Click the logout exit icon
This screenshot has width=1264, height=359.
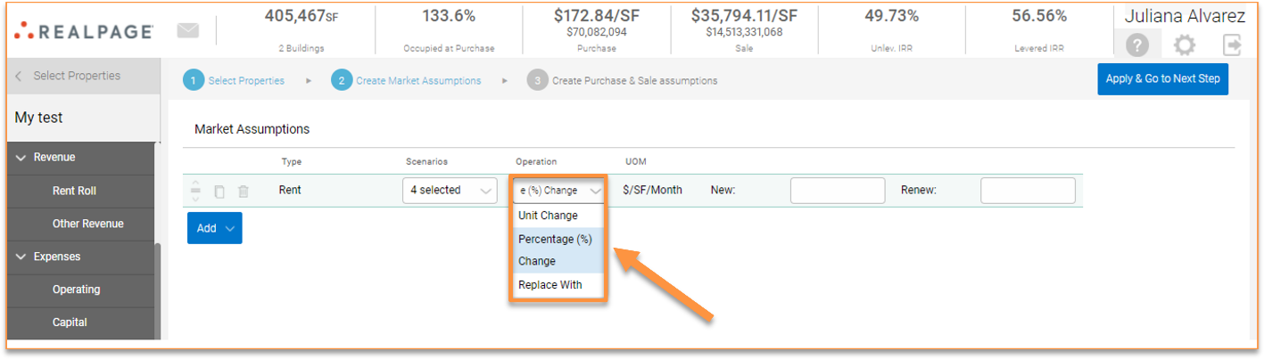tap(1232, 45)
